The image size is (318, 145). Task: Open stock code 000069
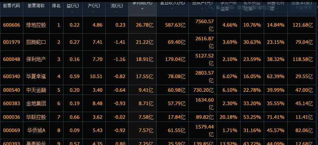coord(12,131)
